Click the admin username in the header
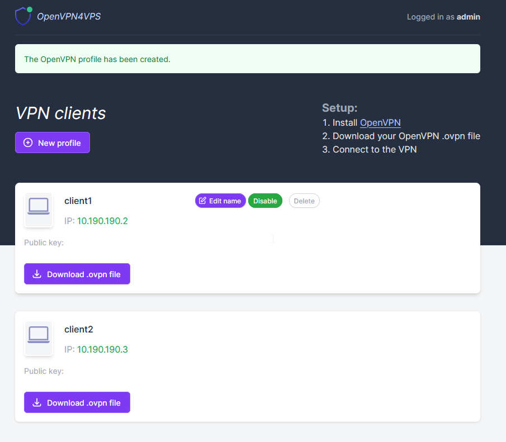The image size is (506, 442). point(468,17)
